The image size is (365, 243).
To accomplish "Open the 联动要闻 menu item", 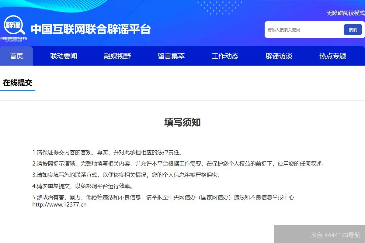I will coord(63,56).
